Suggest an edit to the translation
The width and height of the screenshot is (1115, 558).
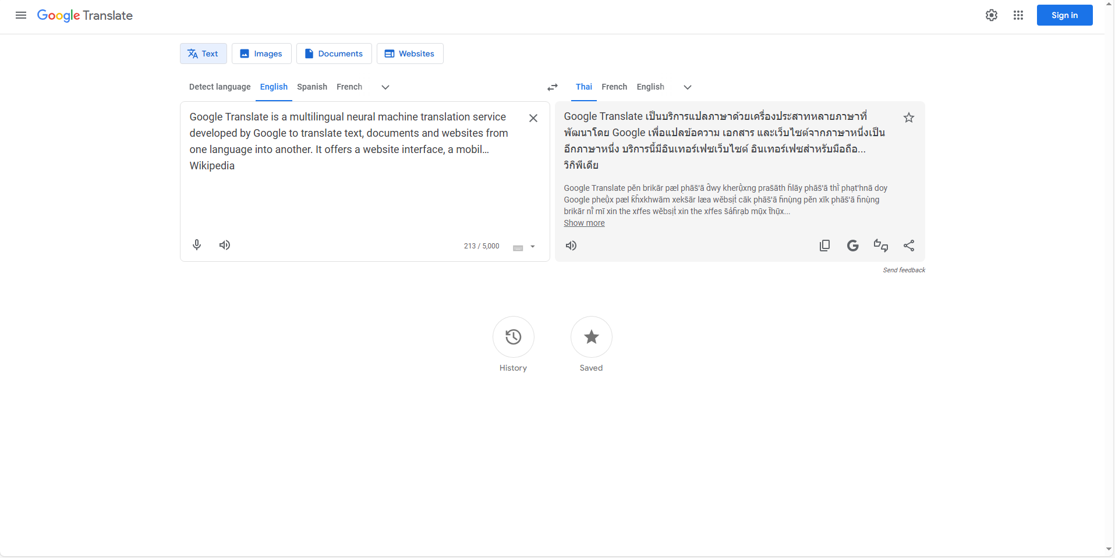click(x=880, y=245)
